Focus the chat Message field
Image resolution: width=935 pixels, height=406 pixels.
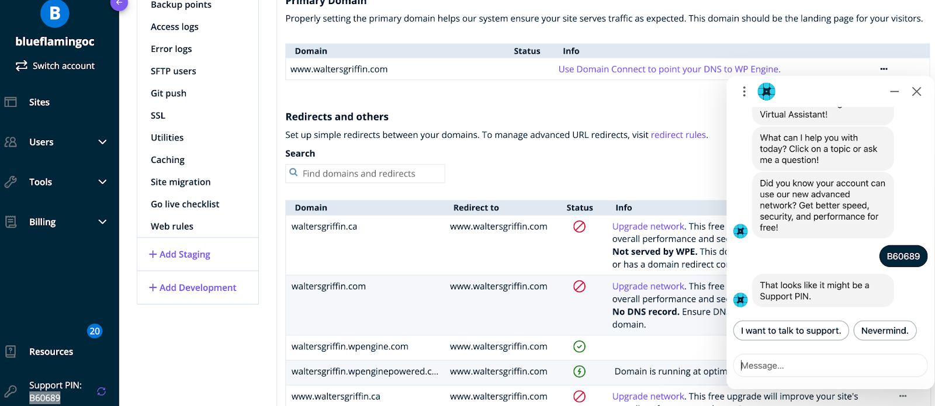[x=830, y=365]
